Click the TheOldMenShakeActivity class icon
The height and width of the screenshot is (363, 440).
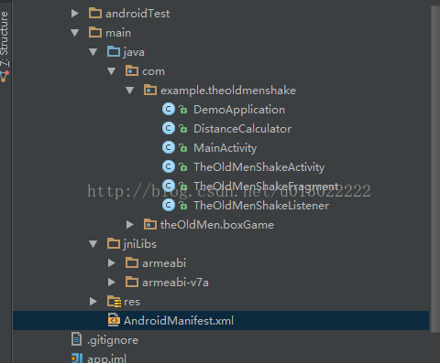(169, 166)
